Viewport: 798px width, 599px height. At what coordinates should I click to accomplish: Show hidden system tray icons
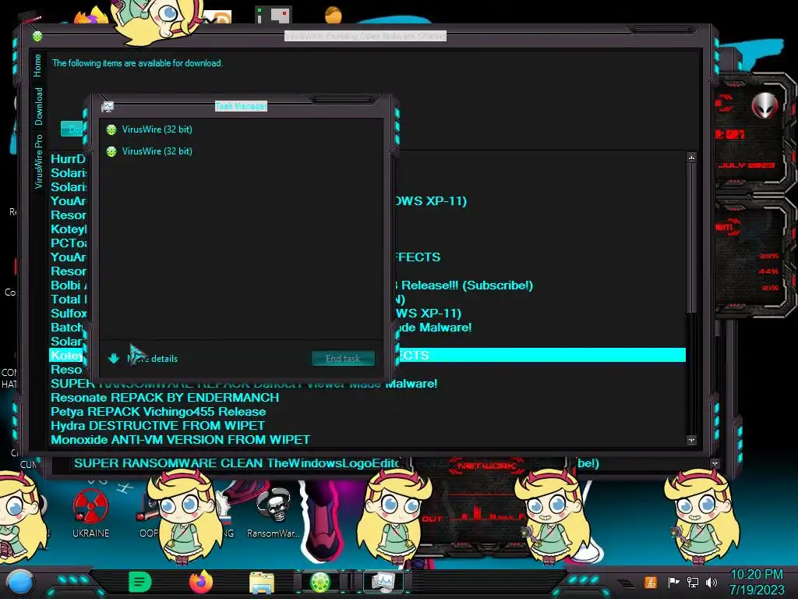626,583
